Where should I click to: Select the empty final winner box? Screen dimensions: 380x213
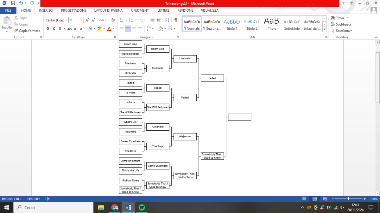coord(239,117)
